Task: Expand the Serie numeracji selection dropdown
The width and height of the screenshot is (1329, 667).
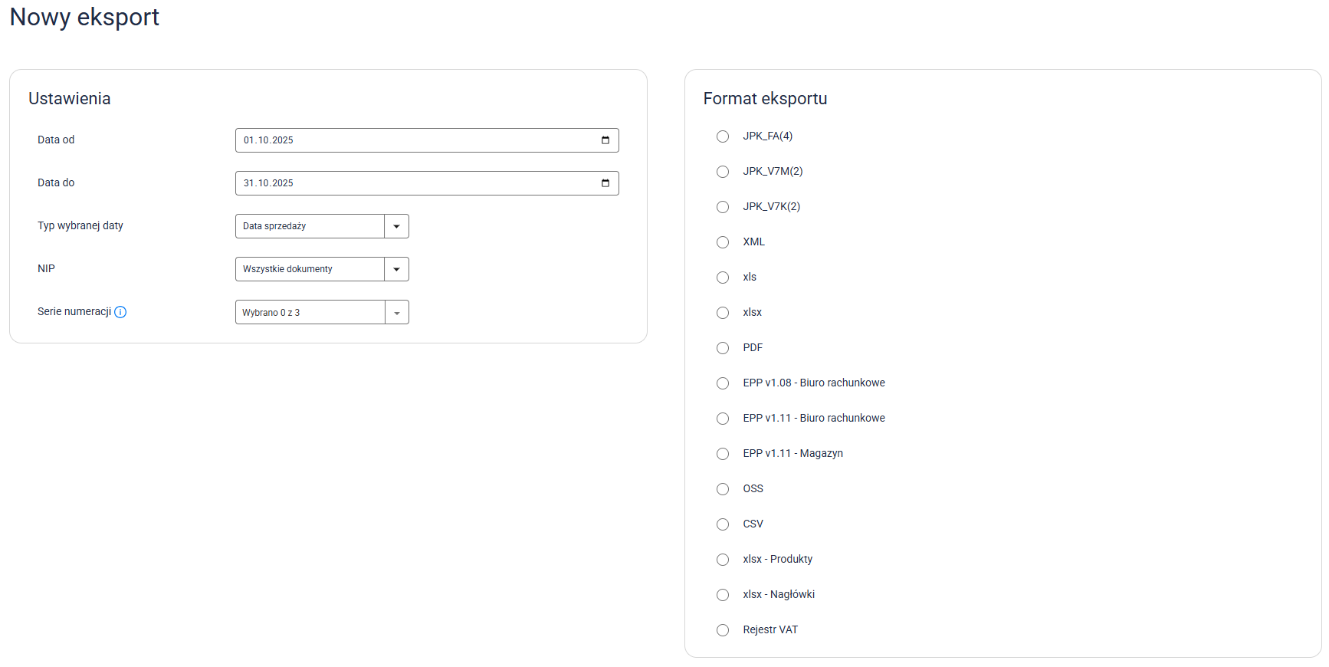Action: click(396, 312)
